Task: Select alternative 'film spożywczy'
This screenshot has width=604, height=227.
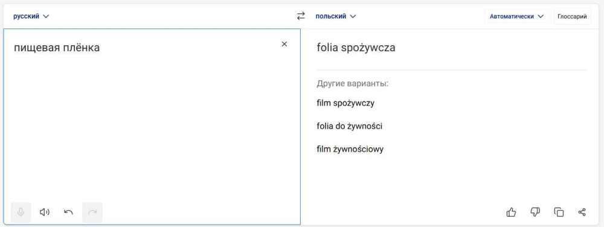Action: click(x=345, y=103)
